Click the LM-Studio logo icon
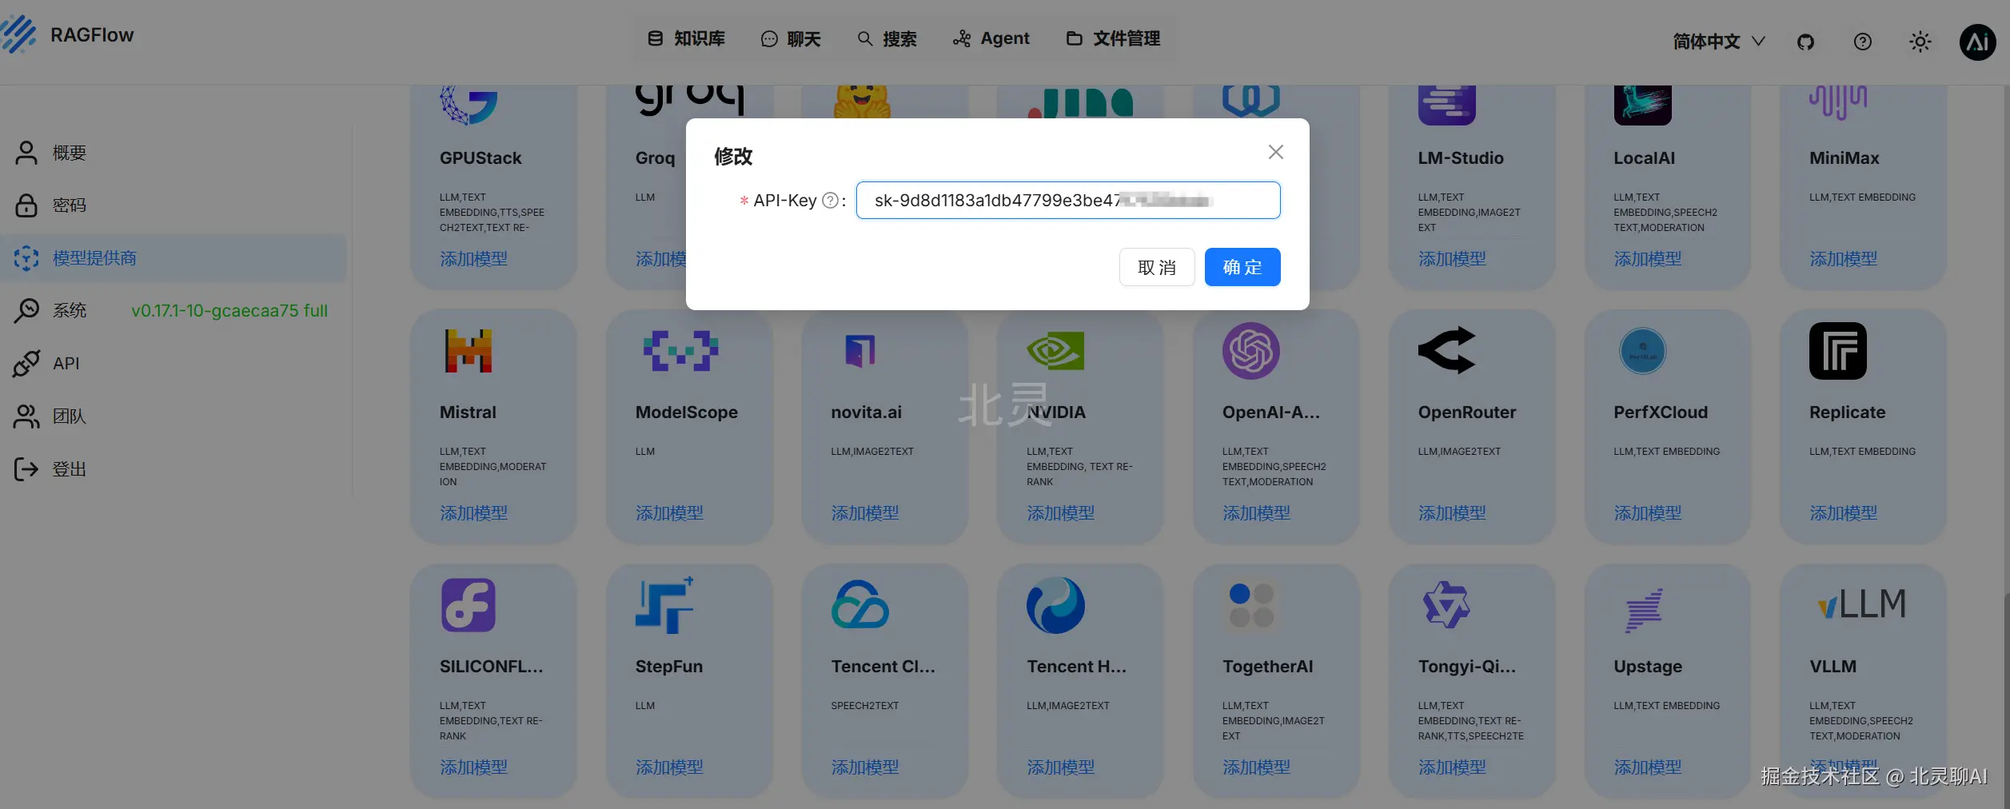This screenshot has width=2010, height=809. click(x=1446, y=105)
